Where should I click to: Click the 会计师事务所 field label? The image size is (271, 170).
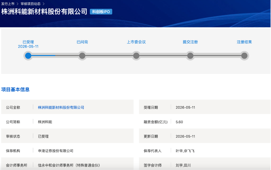point(17,165)
